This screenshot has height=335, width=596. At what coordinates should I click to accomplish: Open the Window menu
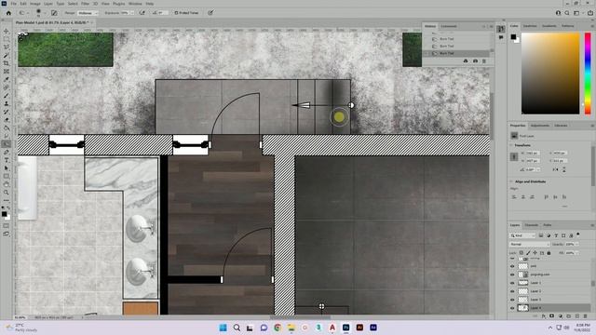(135, 4)
